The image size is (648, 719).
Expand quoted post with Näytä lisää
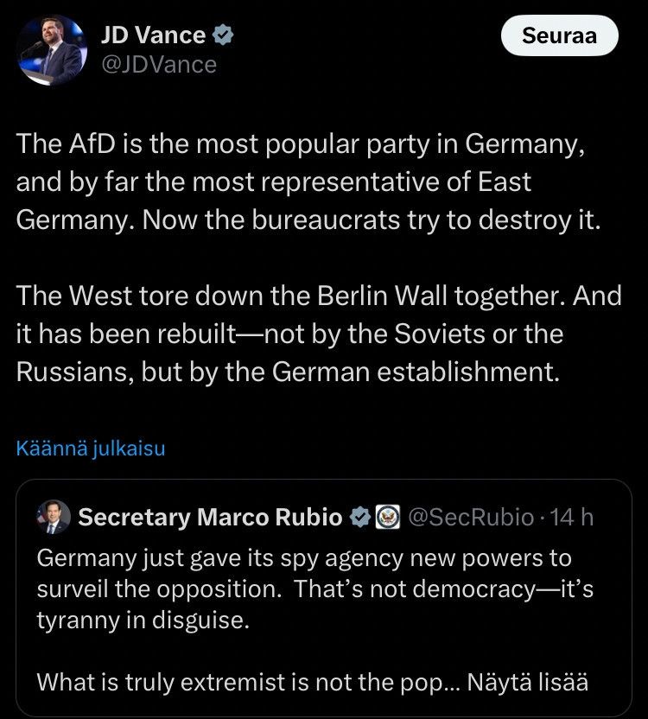pos(528,682)
